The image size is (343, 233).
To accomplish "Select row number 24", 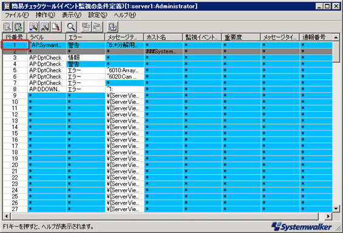I will pos(15,190).
